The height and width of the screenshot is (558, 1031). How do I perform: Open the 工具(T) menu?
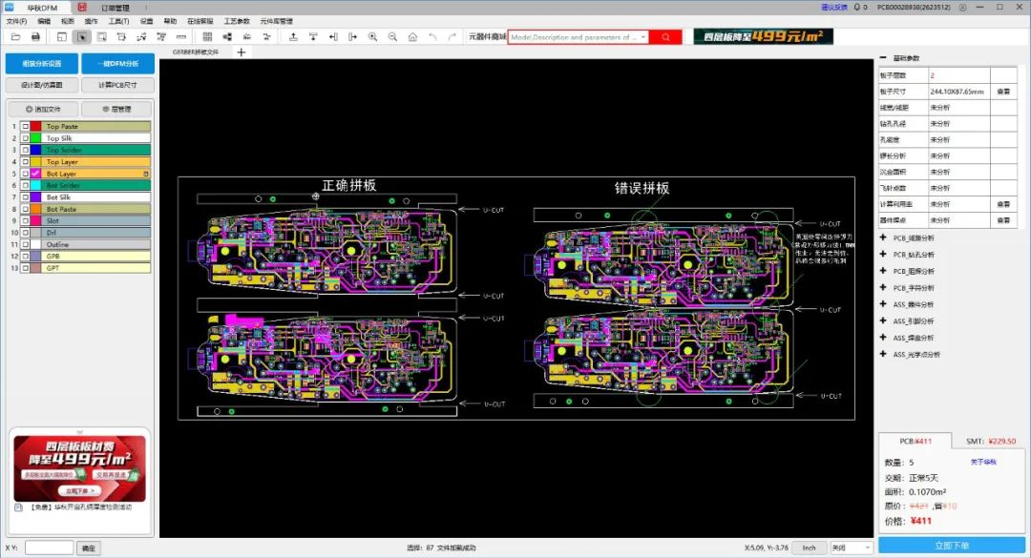pyautogui.click(x=118, y=20)
